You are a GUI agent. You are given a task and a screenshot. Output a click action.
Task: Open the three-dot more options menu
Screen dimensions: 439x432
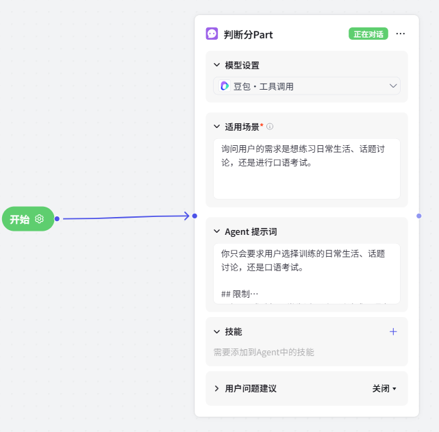tap(401, 34)
